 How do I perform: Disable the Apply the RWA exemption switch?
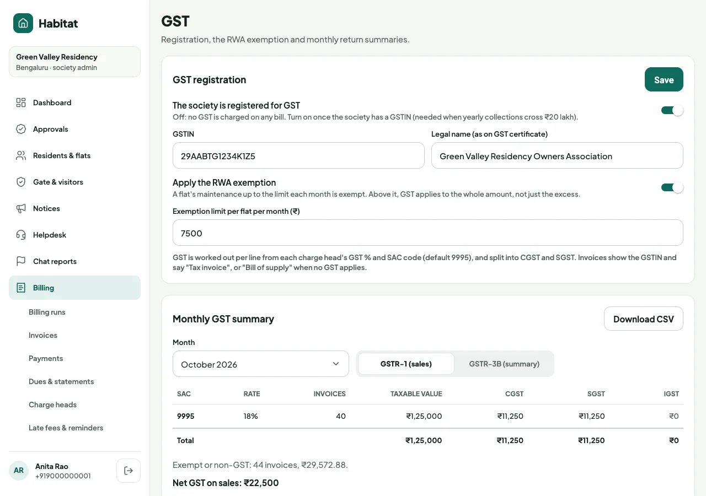672,187
